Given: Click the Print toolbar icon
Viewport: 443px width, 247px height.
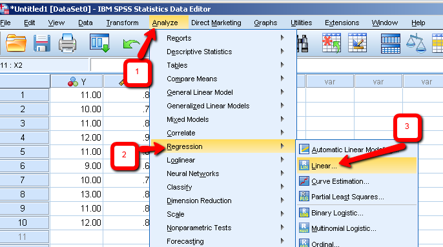Looking at the screenshot, I should click(x=67, y=43).
